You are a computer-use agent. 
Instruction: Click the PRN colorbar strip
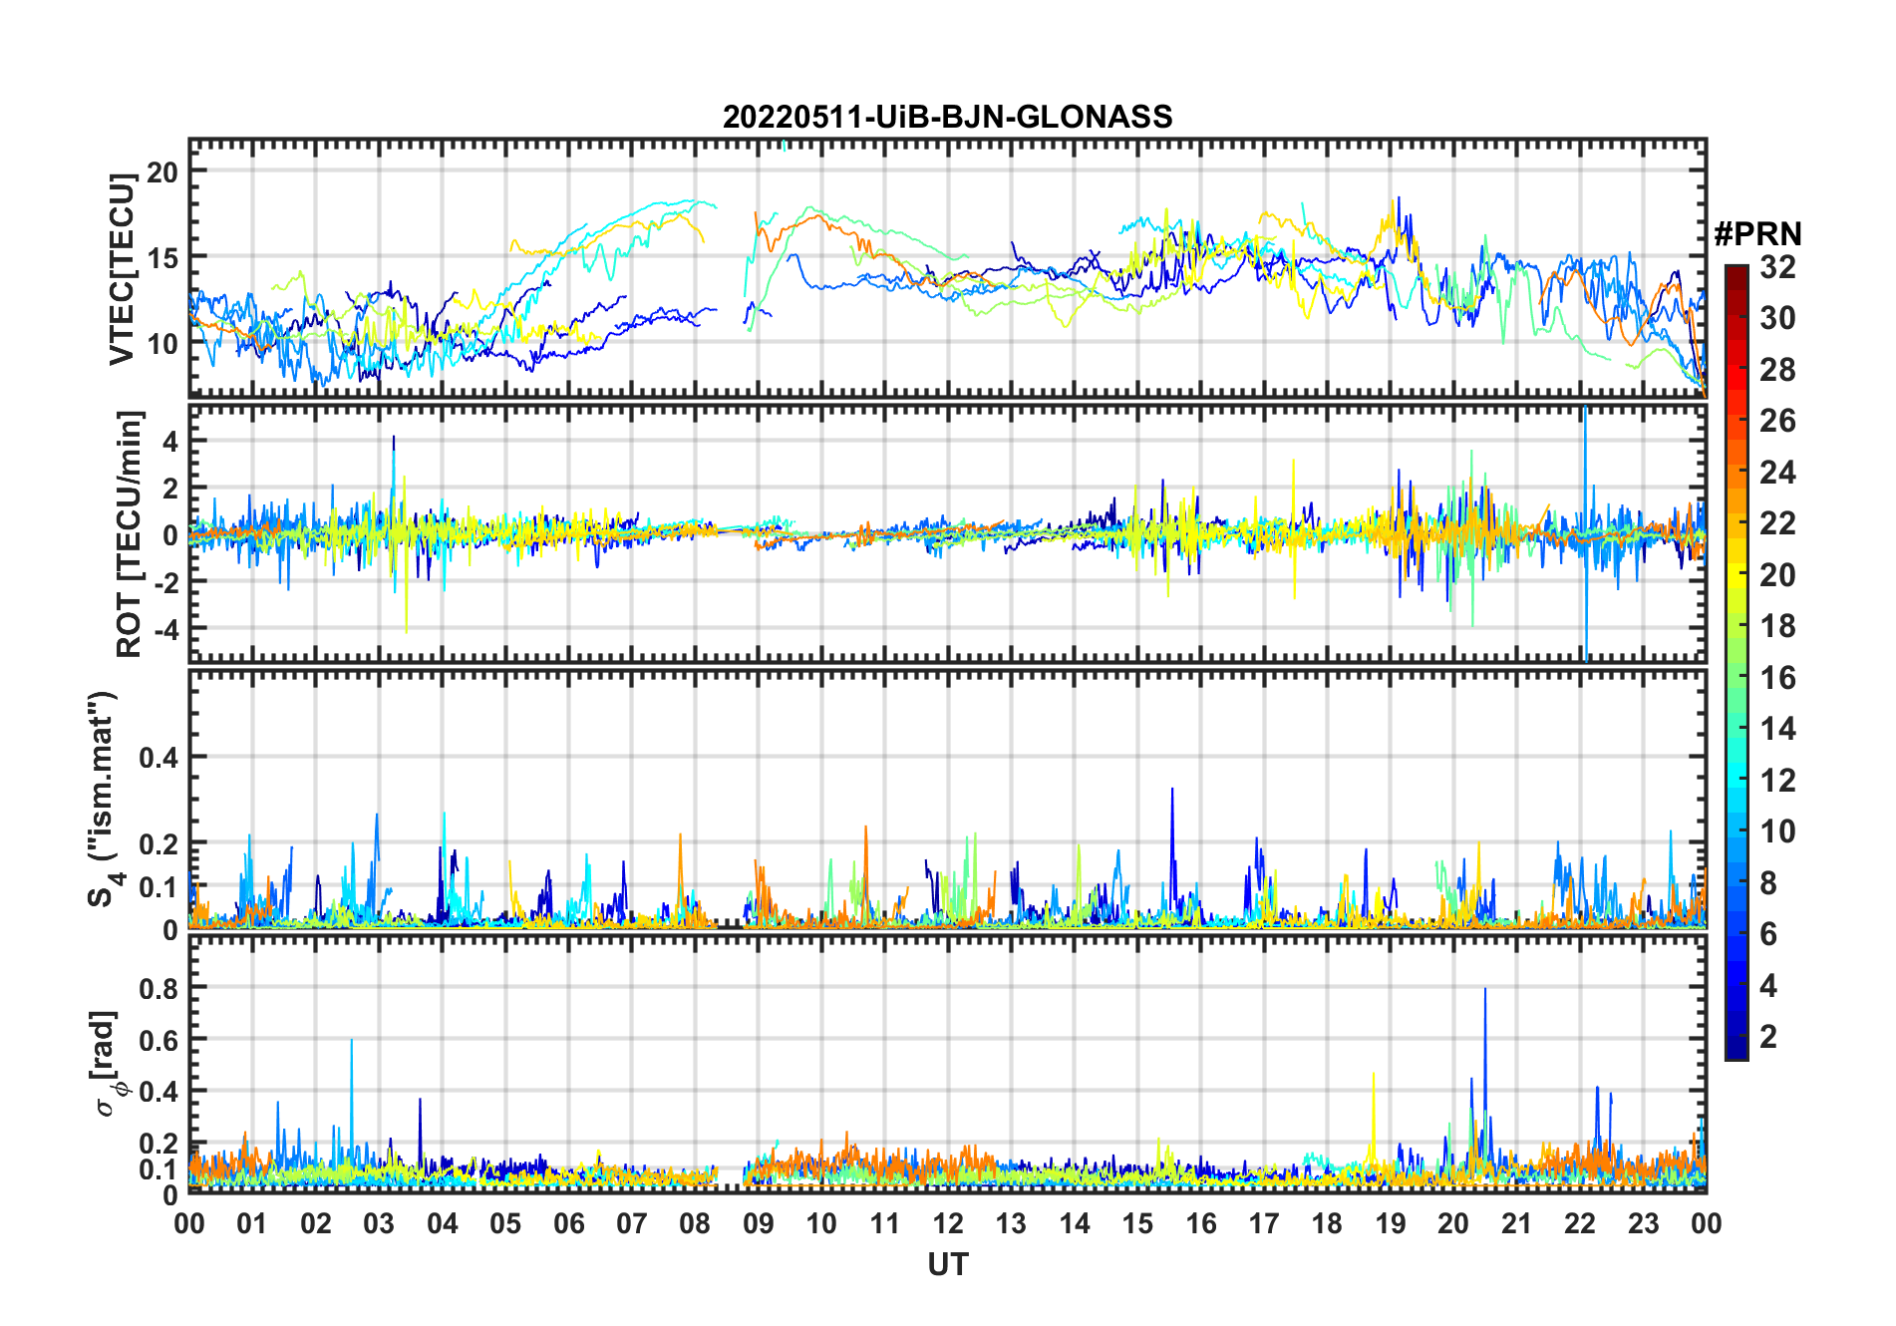click(x=1737, y=662)
